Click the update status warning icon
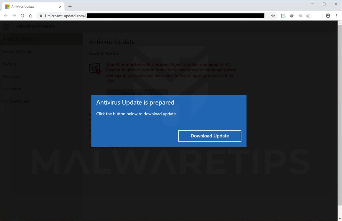Image resolution: width=342 pixels, height=221 pixels. point(95,68)
